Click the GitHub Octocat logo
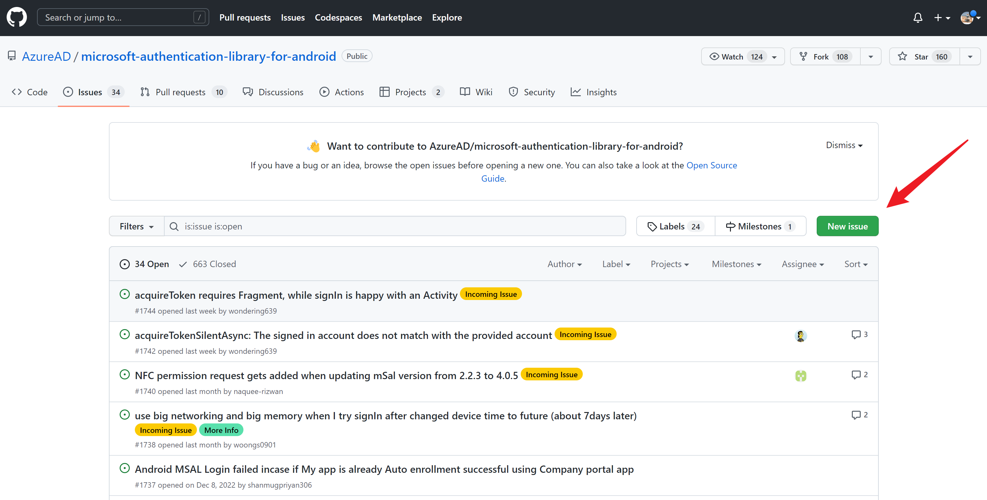 point(17,17)
